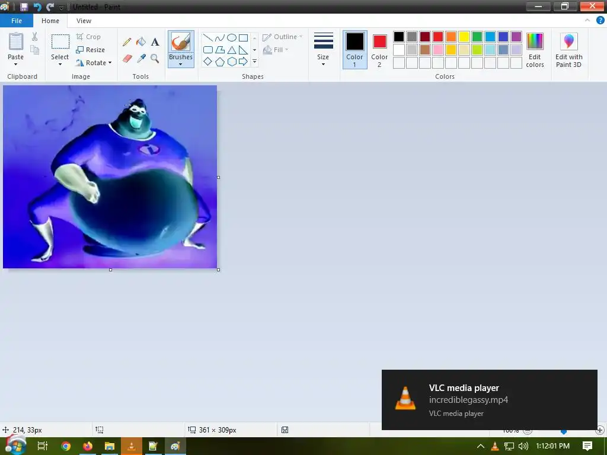Viewport: 607px width, 455px height.
Task: Activate Color 2 selector
Action: tap(379, 50)
